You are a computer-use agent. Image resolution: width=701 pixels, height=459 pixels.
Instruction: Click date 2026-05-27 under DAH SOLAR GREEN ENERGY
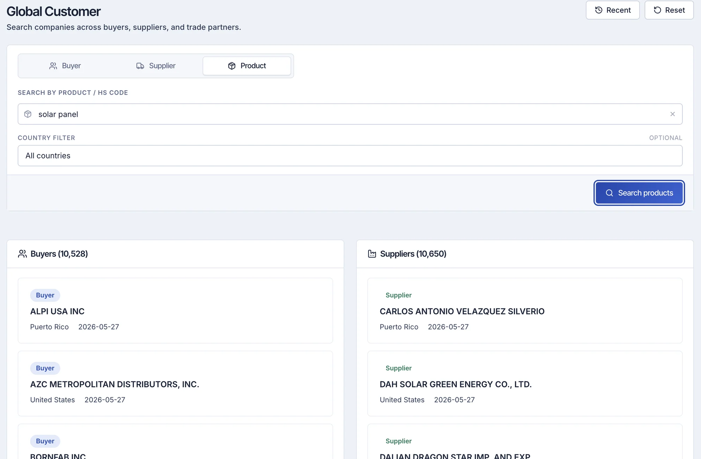click(455, 400)
